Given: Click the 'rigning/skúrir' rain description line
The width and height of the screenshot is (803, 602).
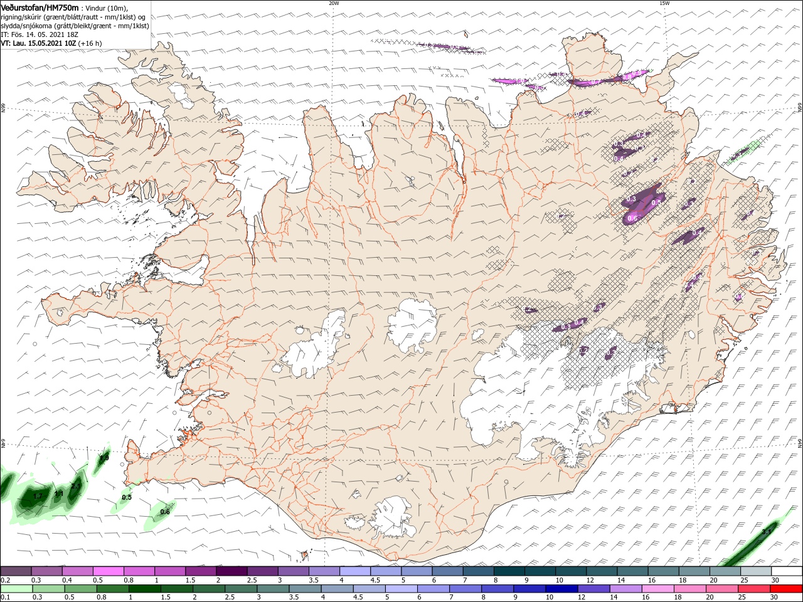Looking at the screenshot, I should coord(73,17).
